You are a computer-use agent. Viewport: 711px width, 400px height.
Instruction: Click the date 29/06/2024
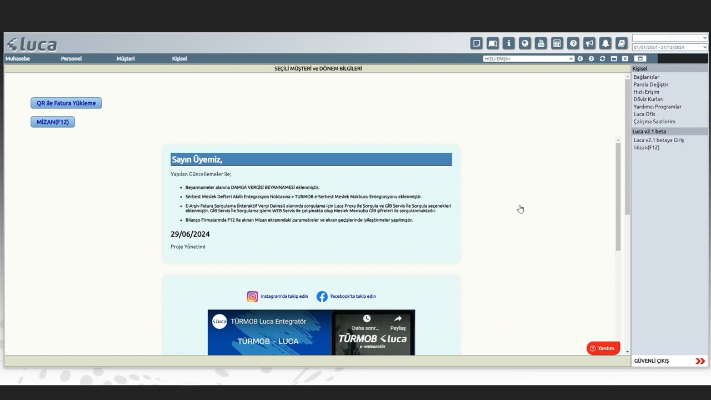click(190, 234)
